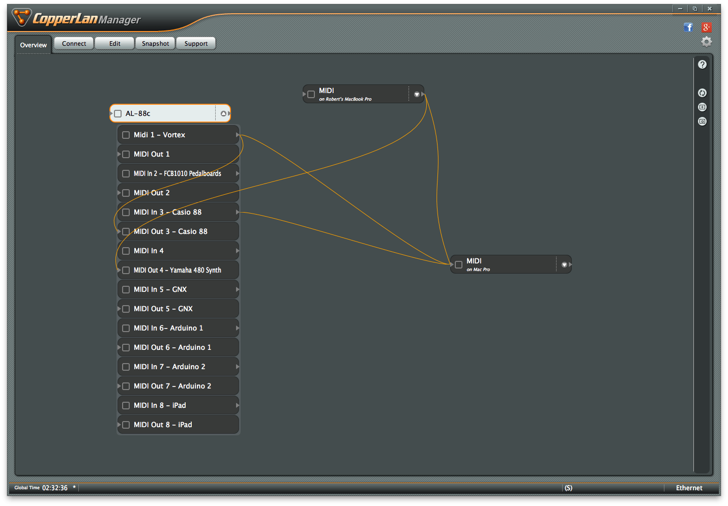Open the Google Plus link icon
This screenshot has height=506, width=728.
click(706, 27)
